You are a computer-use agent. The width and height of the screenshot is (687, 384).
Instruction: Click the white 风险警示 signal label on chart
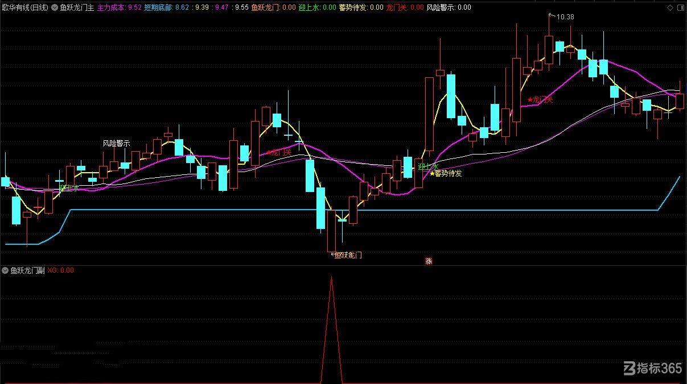click(x=116, y=143)
